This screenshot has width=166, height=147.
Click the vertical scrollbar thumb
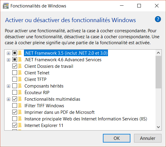[159, 72]
